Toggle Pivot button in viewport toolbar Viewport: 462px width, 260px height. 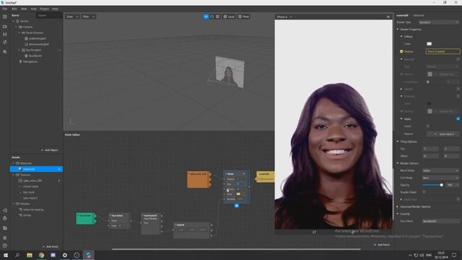[244, 17]
